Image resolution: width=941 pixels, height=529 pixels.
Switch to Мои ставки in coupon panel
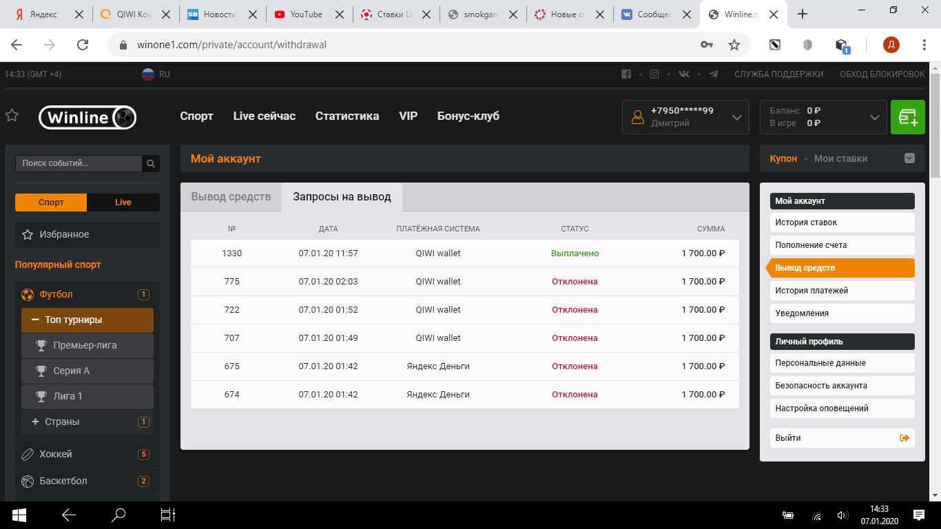click(840, 158)
